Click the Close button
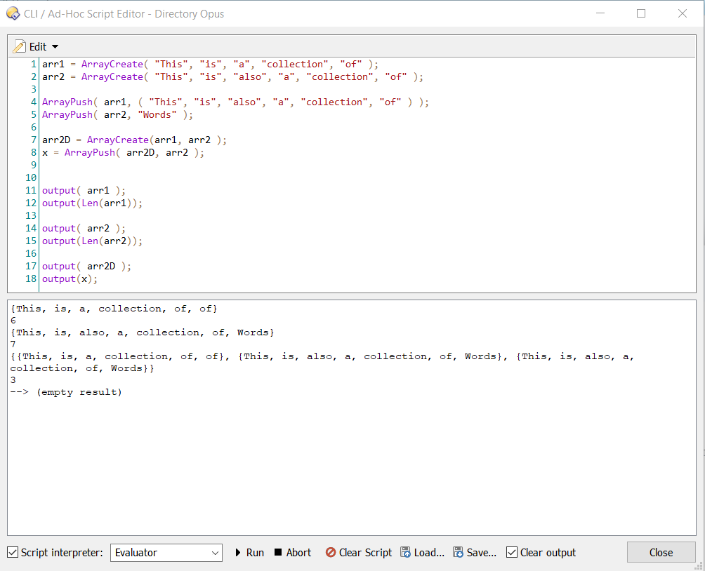 661,552
